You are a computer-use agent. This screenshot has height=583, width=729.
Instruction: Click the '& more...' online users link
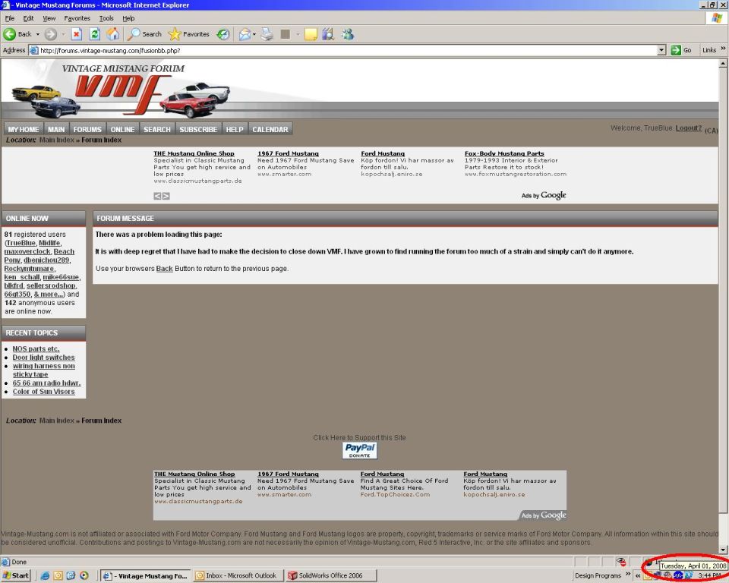click(49, 295)
